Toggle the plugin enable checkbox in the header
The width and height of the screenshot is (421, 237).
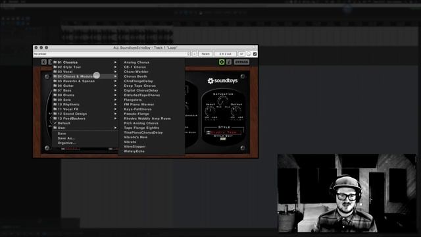tap(255, 54)
